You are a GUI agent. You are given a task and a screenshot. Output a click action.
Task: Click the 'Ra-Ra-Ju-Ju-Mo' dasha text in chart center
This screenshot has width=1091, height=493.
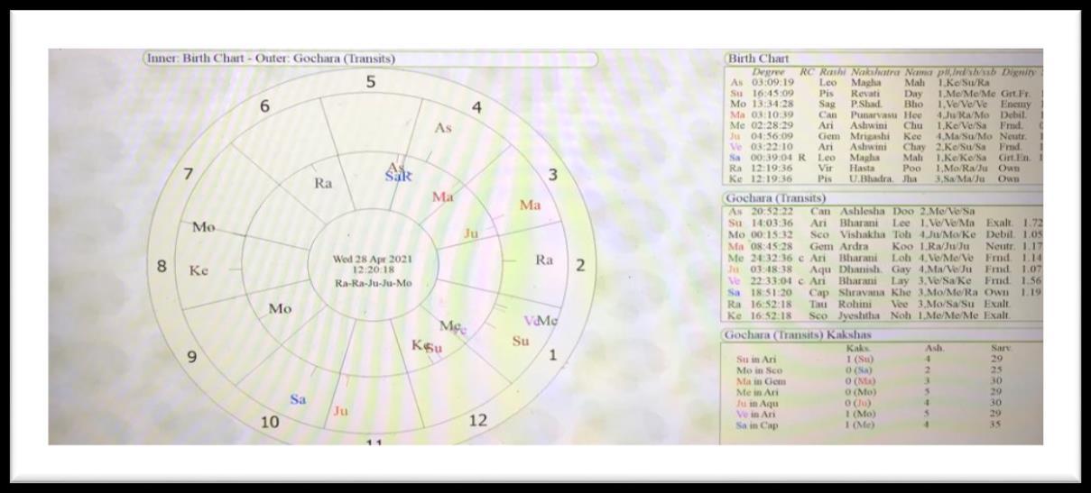(x=372, y=282)
